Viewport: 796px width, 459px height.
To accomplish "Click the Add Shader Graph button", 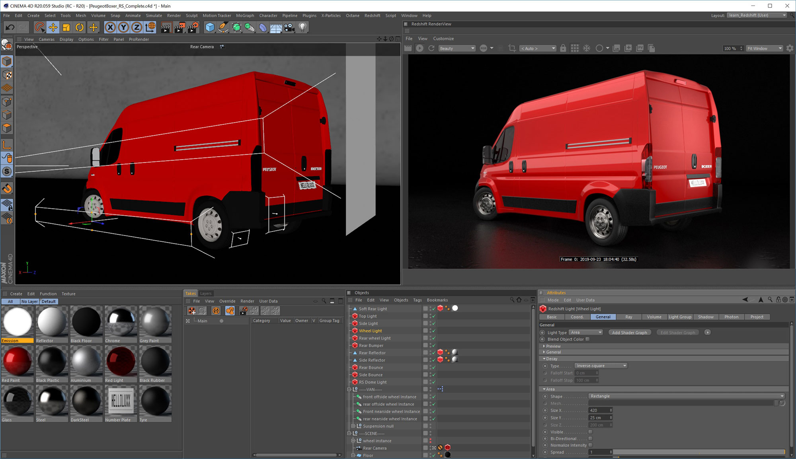I will point(630,332).
